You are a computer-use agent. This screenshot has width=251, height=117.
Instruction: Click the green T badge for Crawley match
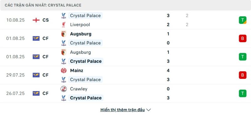click(243, 93)
